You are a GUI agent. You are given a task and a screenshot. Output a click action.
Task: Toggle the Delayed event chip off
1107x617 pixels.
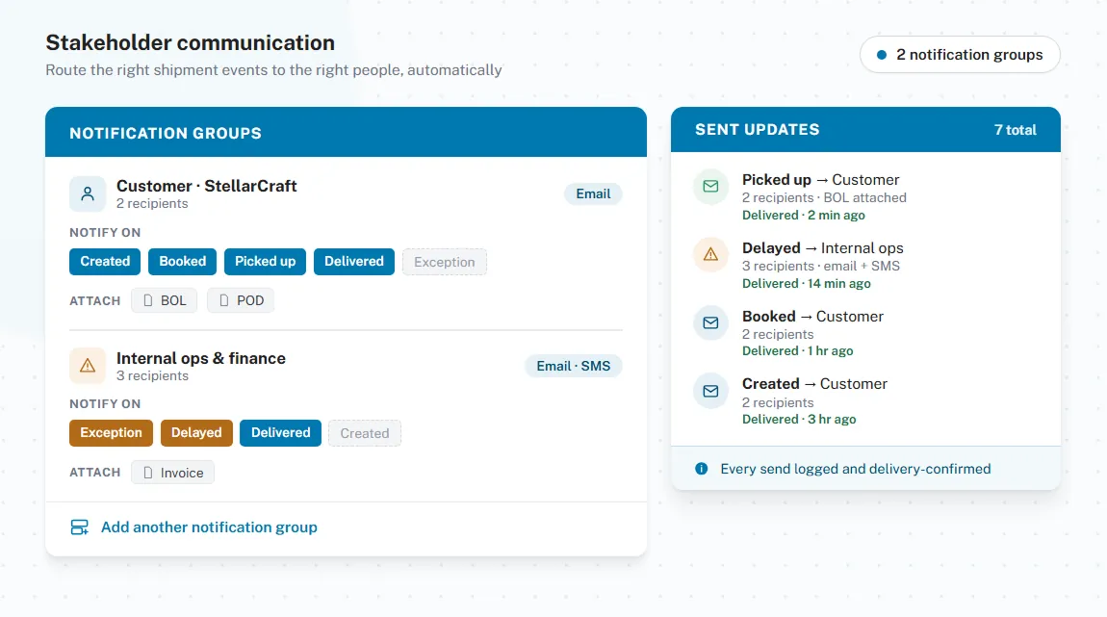(x=196, y=433)
